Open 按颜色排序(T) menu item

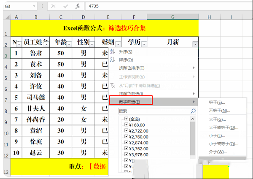[153, 68]
